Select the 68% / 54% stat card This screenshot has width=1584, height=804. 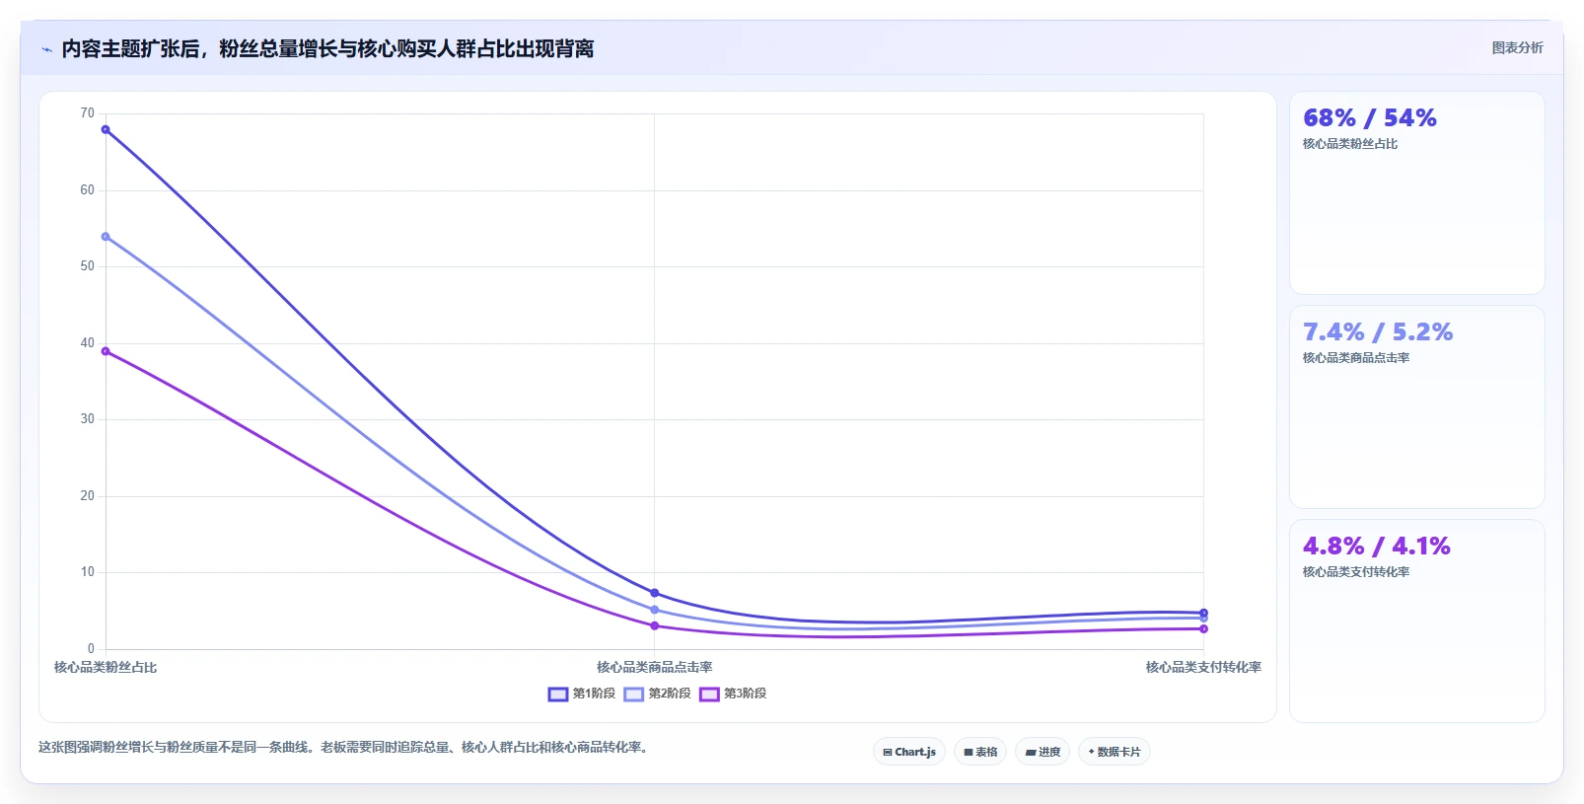pyautogui.click(x=1417, y=193)
